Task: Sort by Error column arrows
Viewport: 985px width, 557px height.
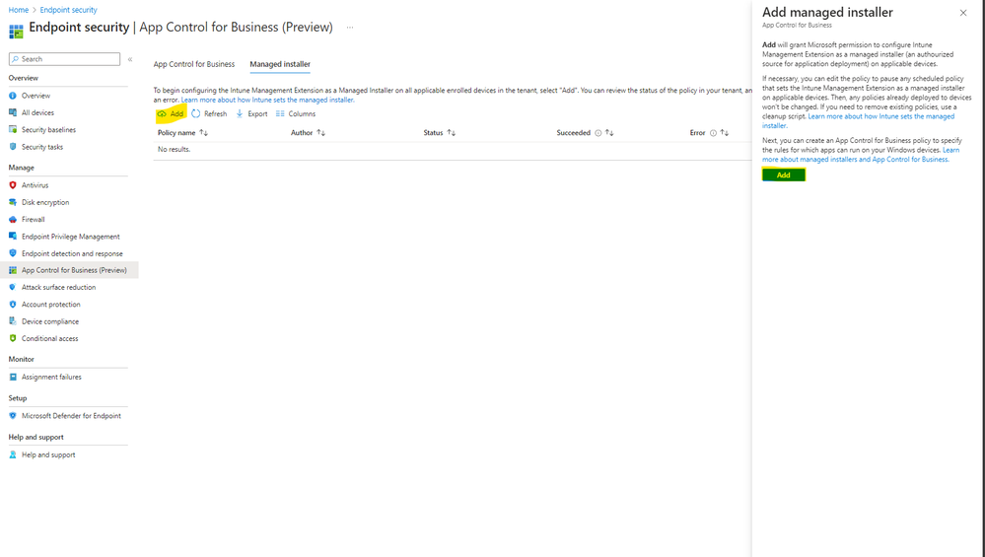Action: (x=725, y=133)
